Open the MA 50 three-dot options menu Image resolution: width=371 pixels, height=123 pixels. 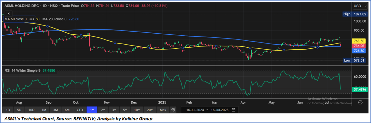pos(32,19)
